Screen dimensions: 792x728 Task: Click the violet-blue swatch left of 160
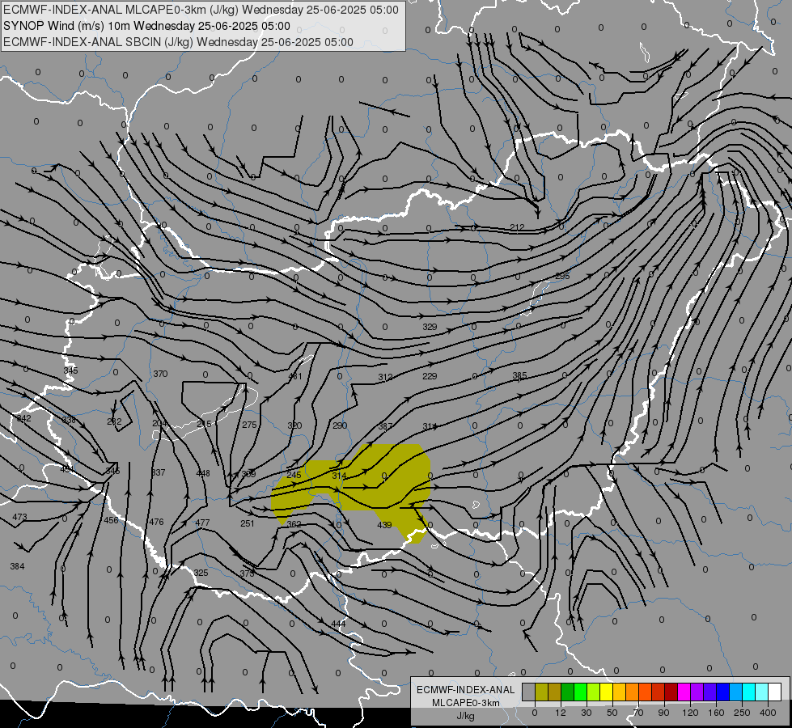710,692
